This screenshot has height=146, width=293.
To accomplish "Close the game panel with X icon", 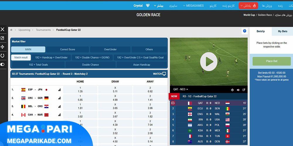I will (2, 29).
